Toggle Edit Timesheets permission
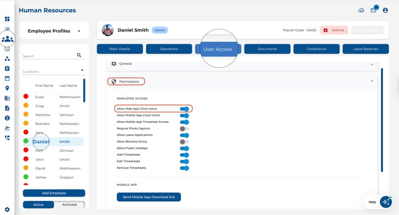Viewport: 399px width, 215px height. (x=185, y=162)
